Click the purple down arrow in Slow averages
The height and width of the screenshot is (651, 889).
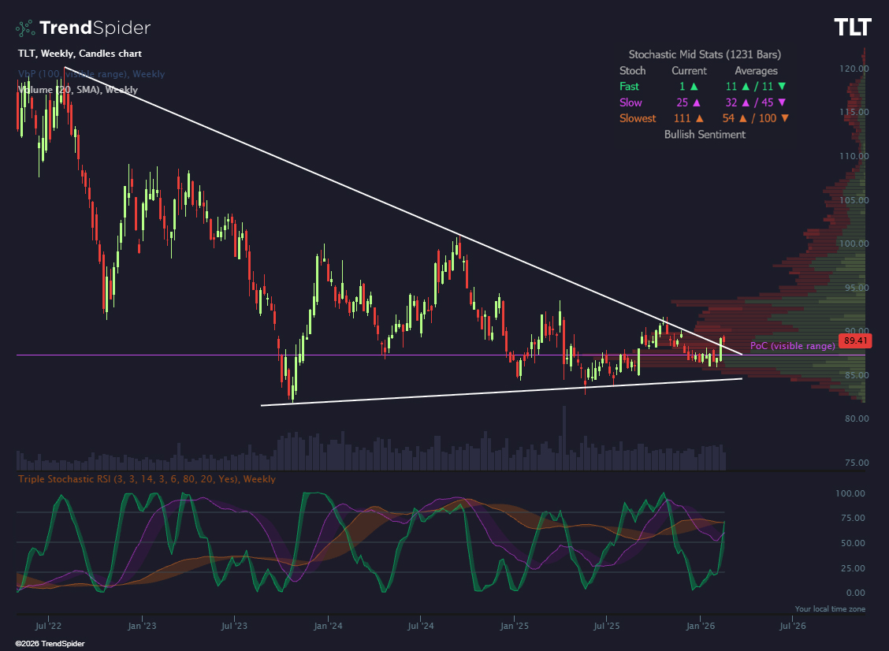pyautogui.click(x=782, y=102)
